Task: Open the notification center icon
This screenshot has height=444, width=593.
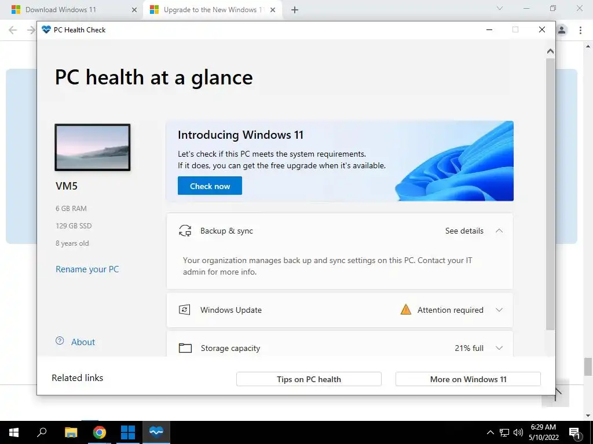Action: [x=575, y=433]
